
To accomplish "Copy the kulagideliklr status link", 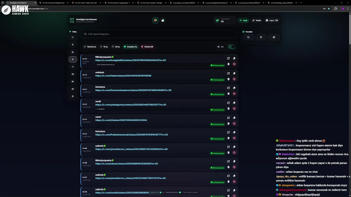I will (234, 58).
